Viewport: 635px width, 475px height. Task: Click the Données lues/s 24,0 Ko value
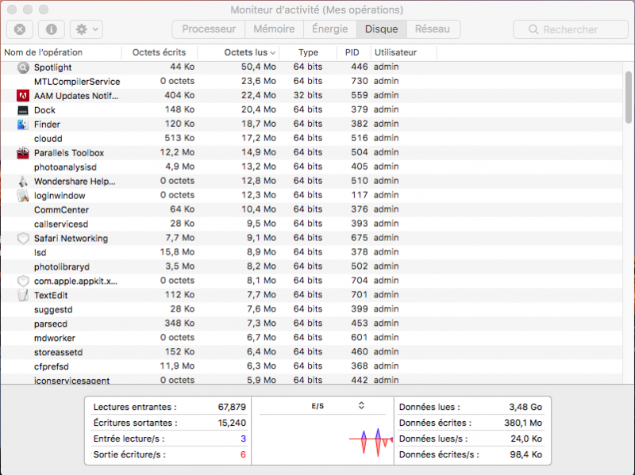coord(526,439)
